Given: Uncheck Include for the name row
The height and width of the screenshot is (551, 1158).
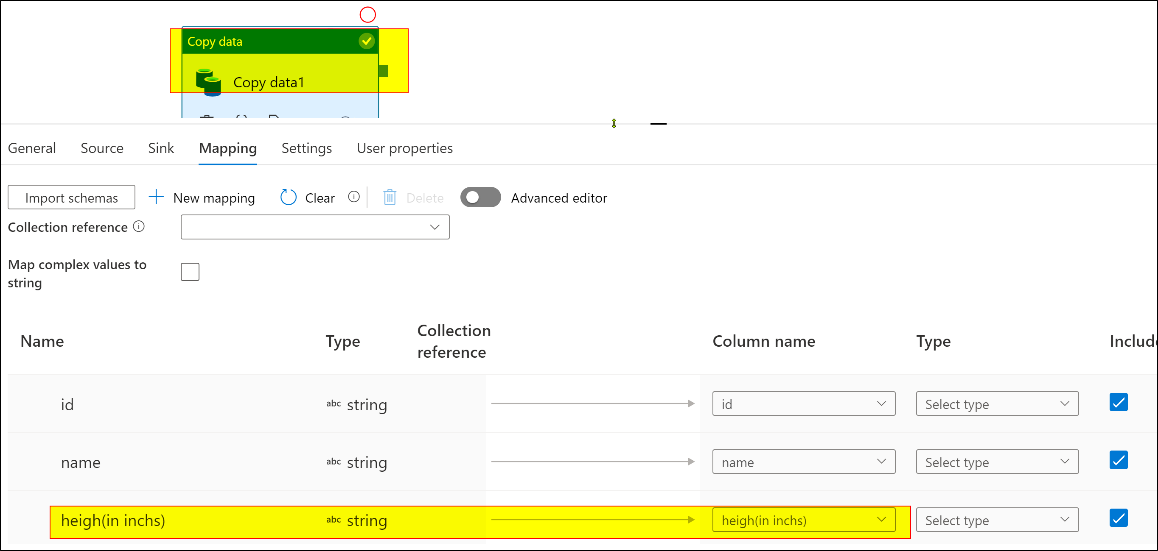Looking at the screenshot, I should pos(1118,460).
